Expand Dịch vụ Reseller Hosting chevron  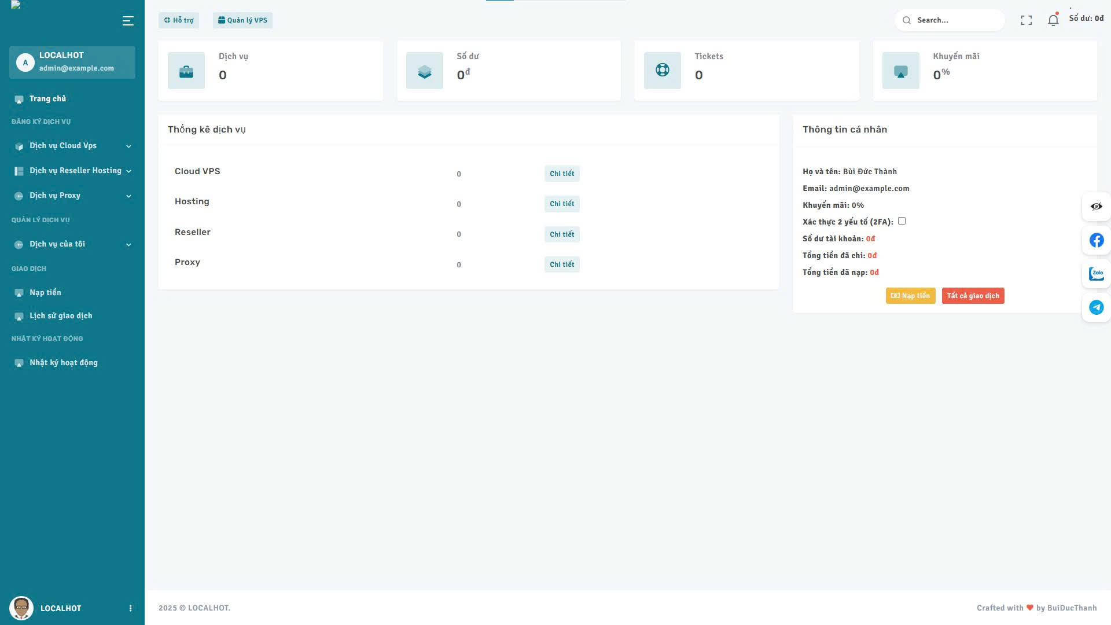pos(128,171)
